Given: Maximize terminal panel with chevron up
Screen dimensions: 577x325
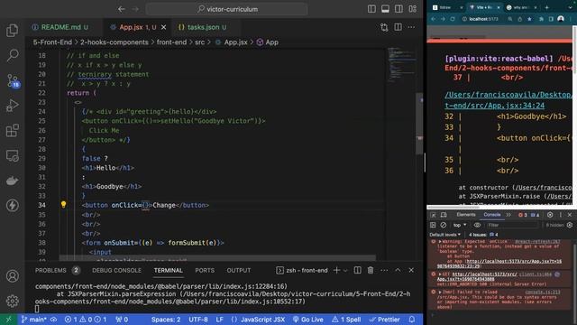Looking at the screenshot, I should [398, 270].
